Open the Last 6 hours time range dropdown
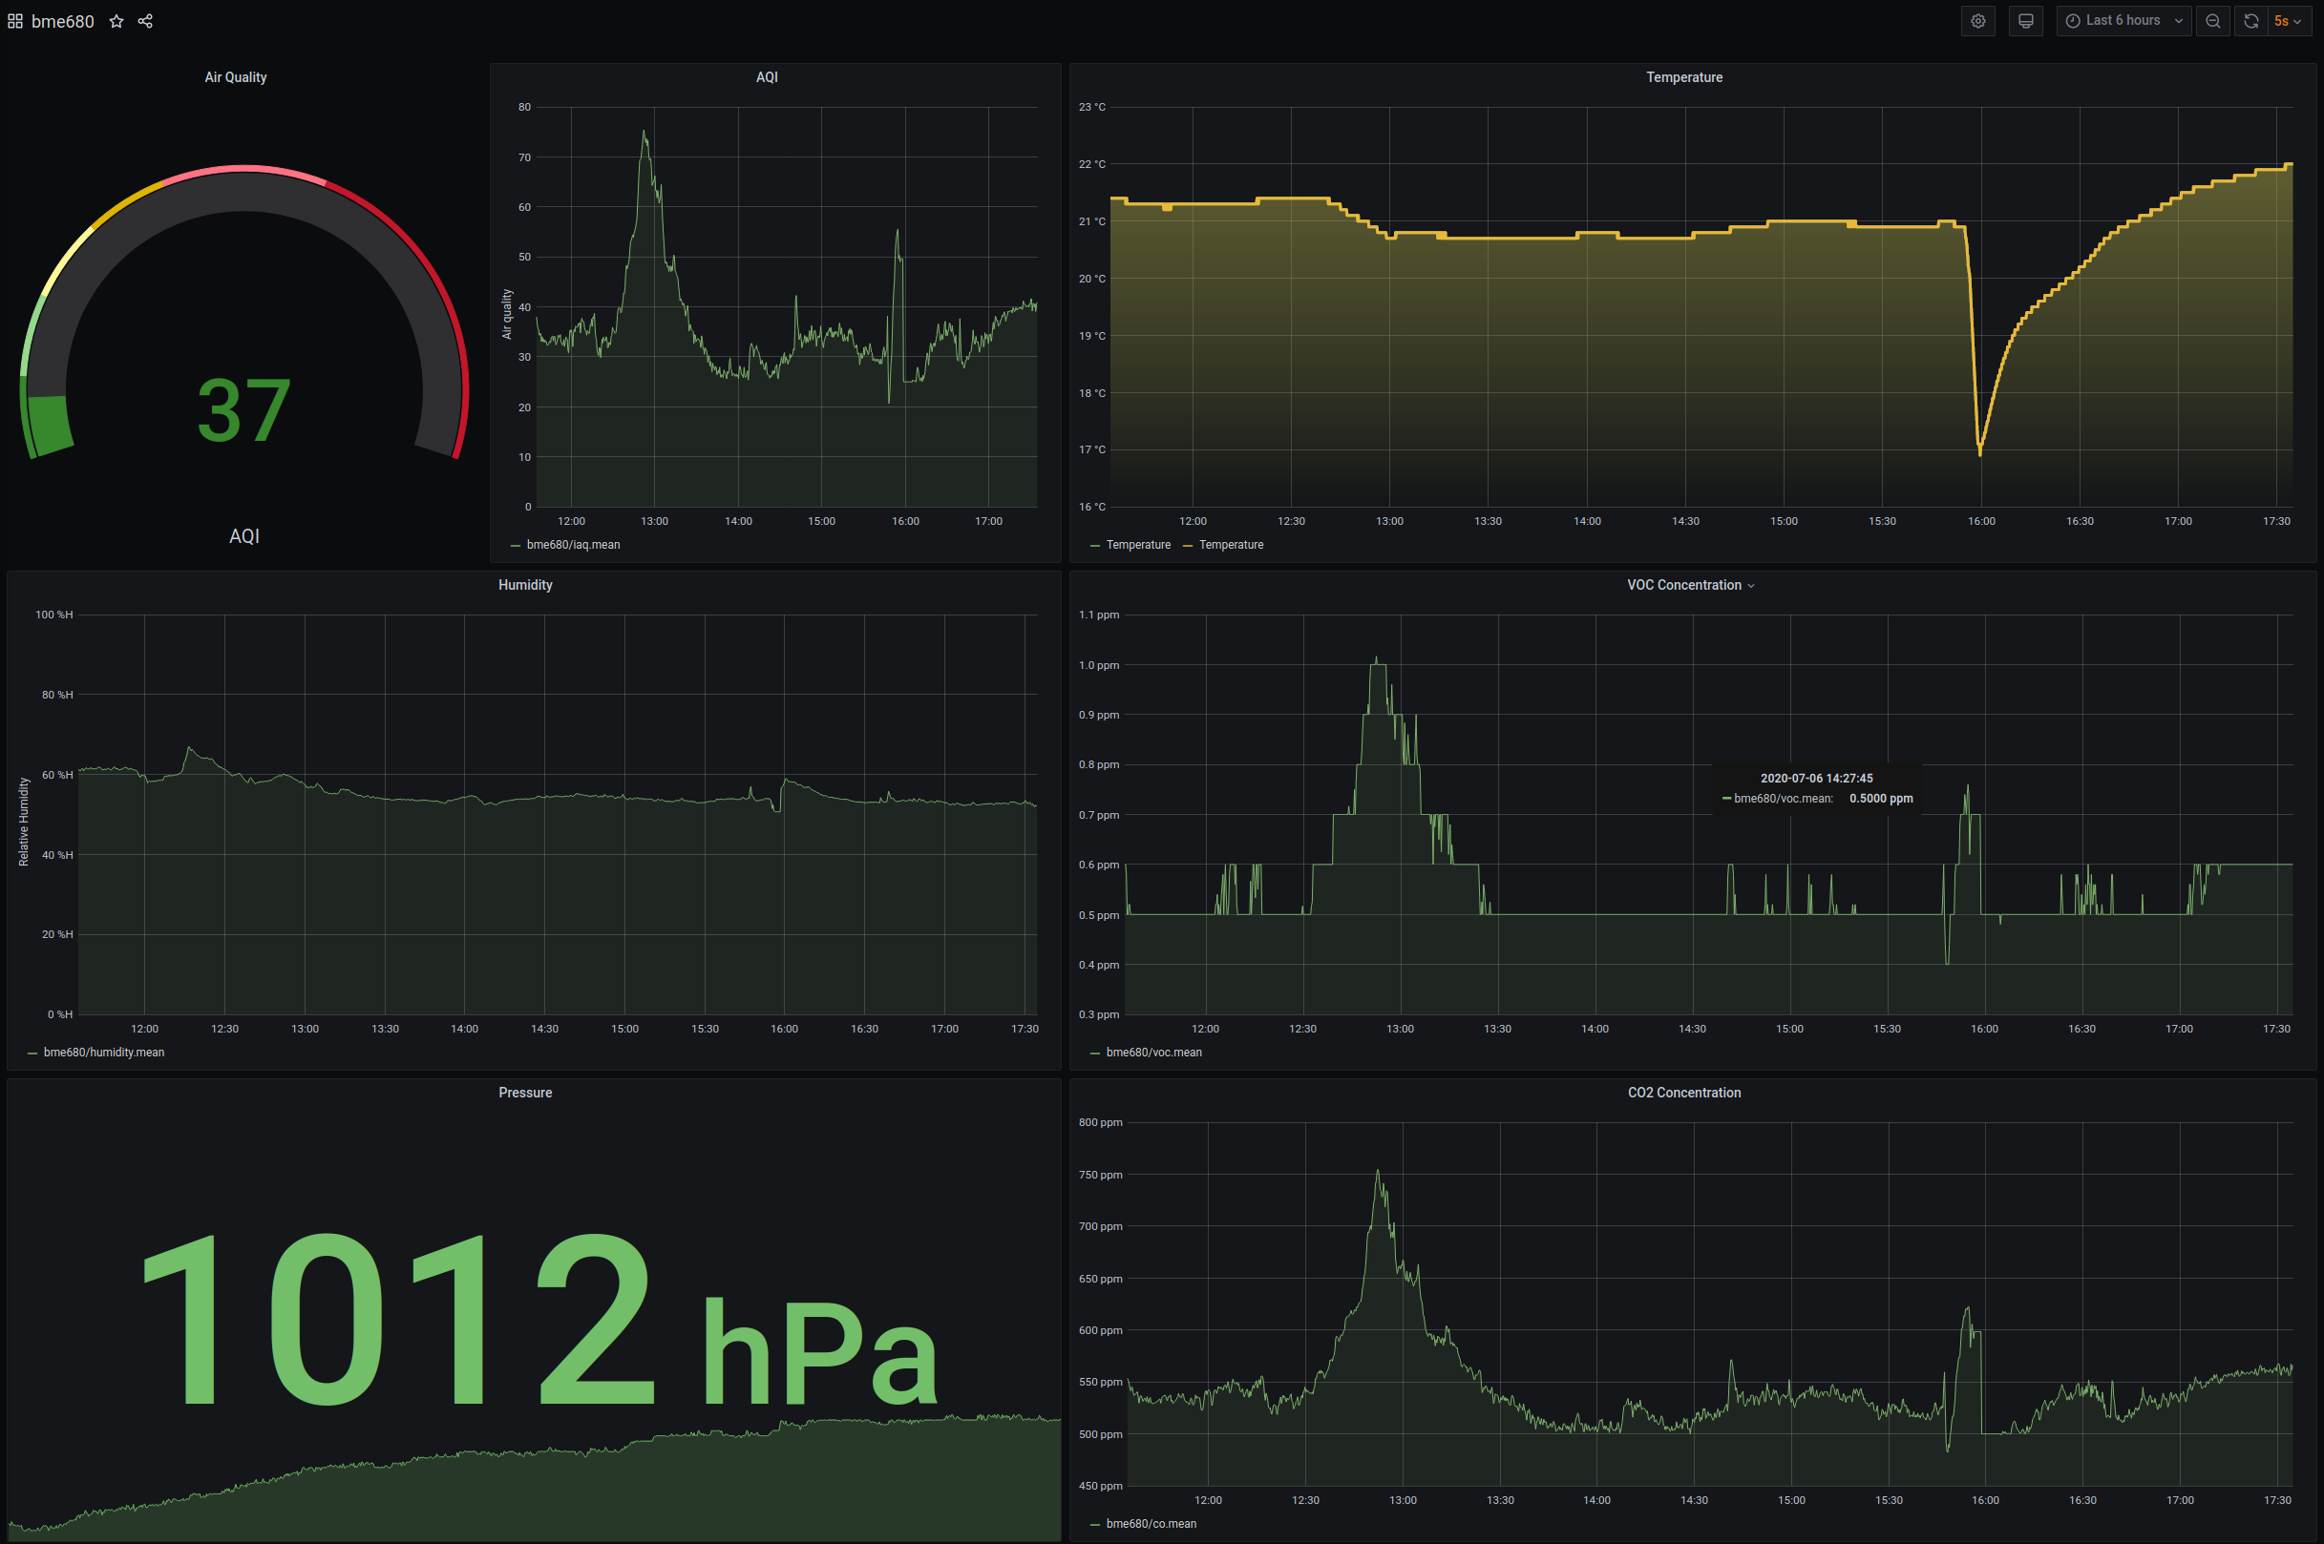The height and width of the screenshot is (1544, 2324). click(2123, 21)
